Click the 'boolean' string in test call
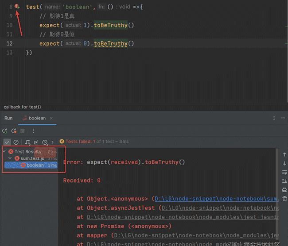The image size is (288, 246). point(77,7)
